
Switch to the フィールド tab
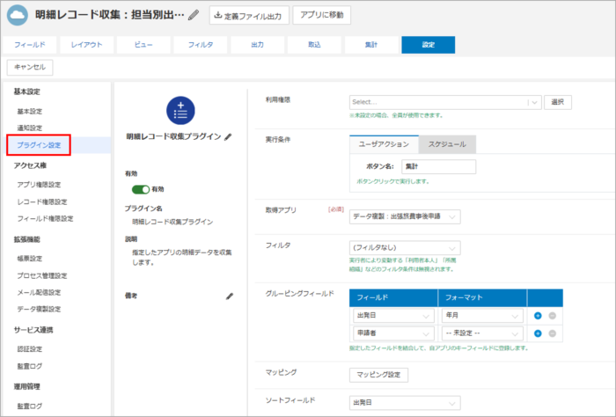[x=29, y=45]
